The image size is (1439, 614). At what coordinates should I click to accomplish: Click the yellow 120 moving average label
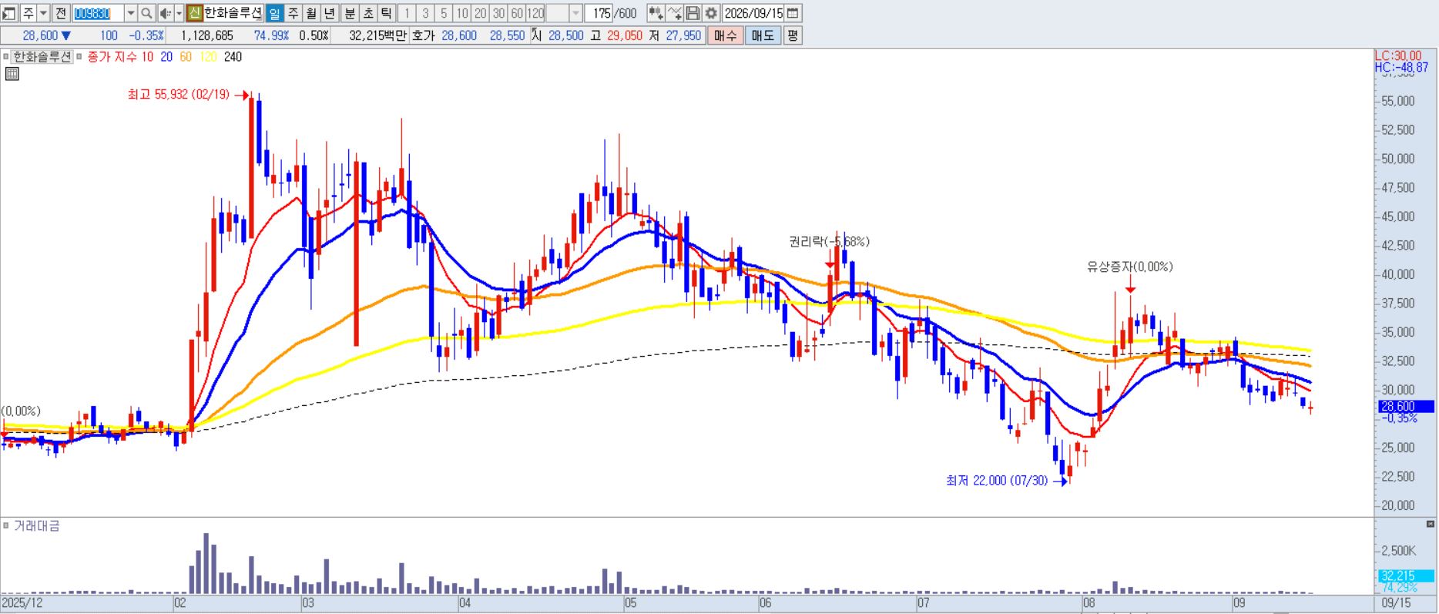click(x=208, y=57)
